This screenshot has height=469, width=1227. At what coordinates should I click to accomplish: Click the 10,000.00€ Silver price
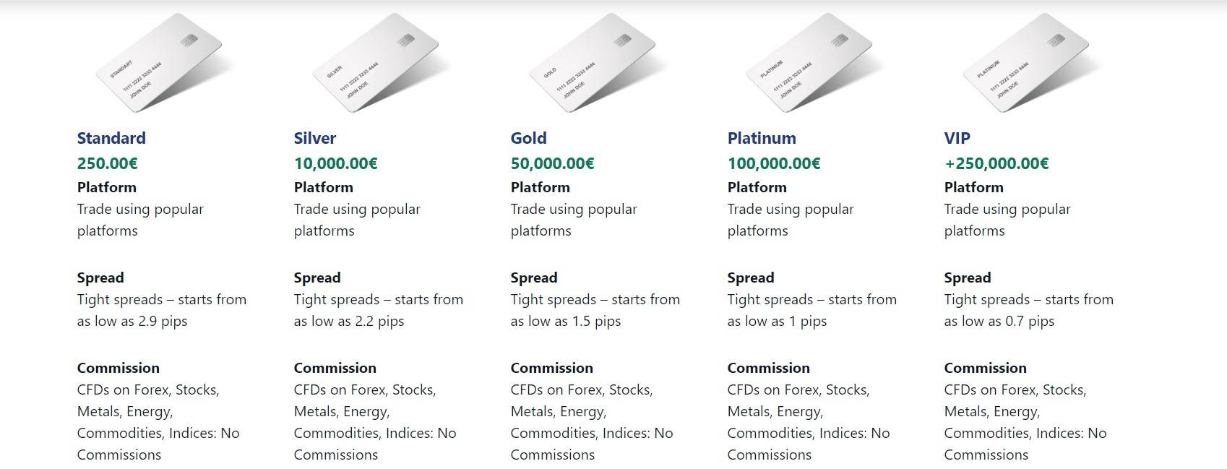coord(336,163)
